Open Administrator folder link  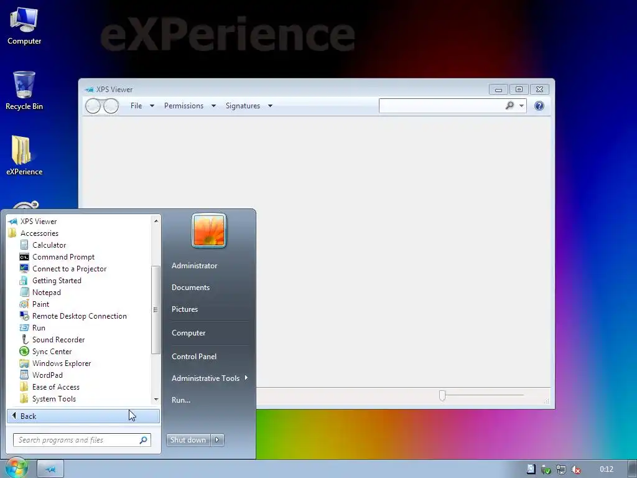click(x=194, y=265)
